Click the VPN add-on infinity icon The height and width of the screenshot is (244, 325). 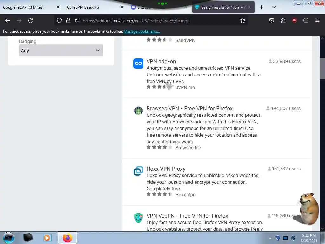138,64
